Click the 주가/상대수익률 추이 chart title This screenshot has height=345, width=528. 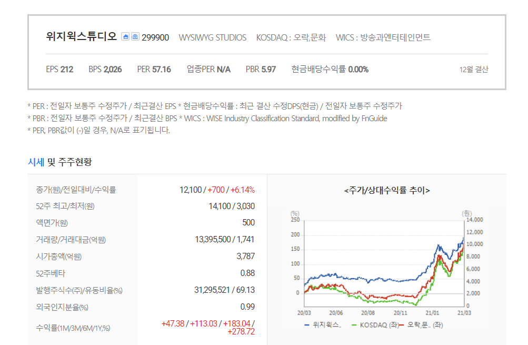point(387,190)
